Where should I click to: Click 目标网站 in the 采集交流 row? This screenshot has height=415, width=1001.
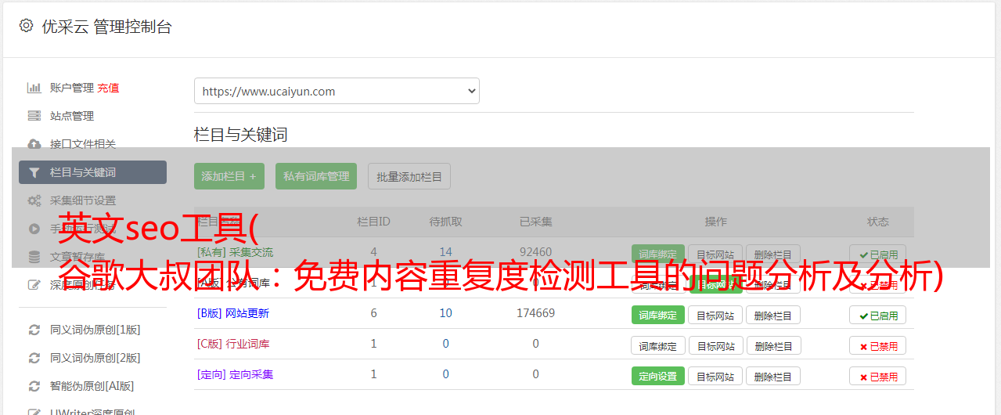[715, 254]
